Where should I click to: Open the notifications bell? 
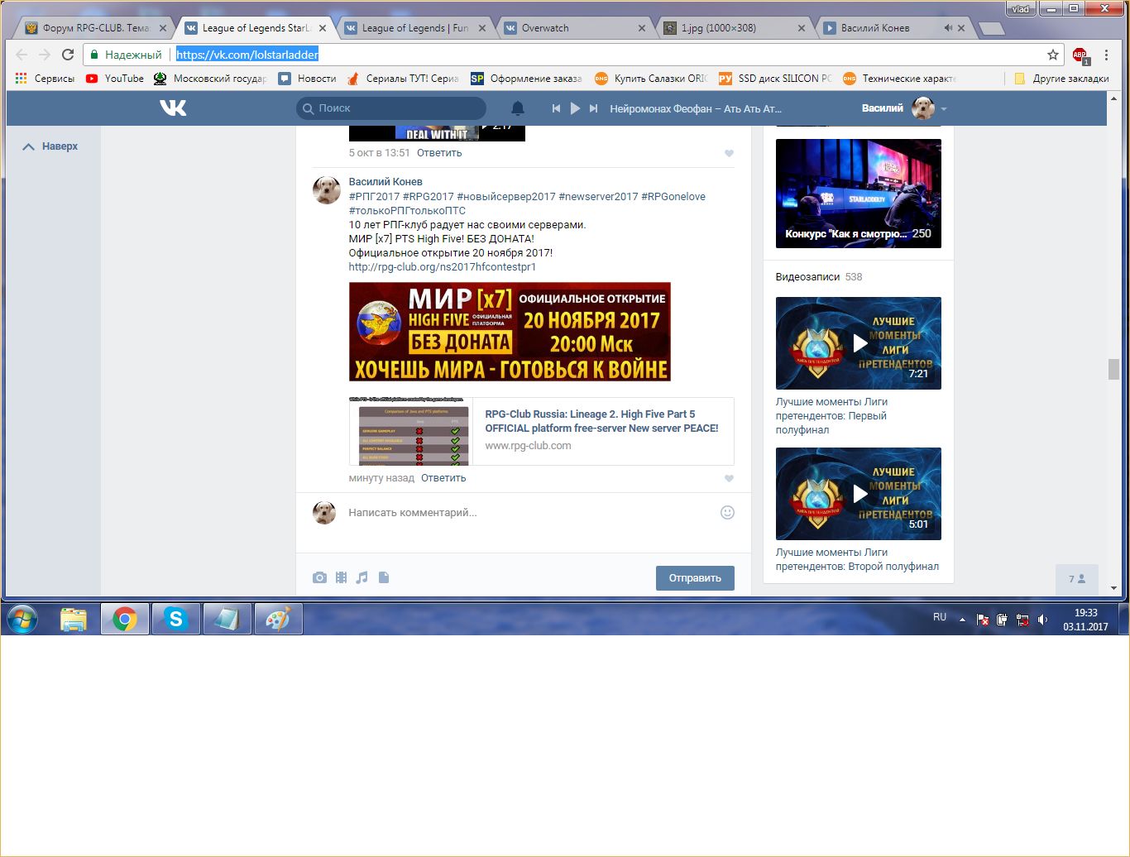coord(518,108)
